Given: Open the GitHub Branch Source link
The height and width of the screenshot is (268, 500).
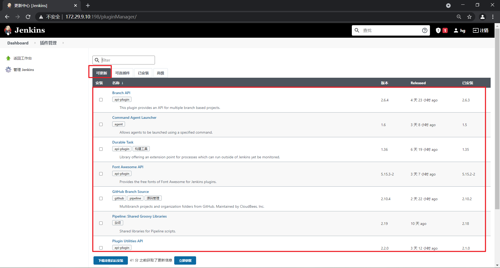Looking at the screenshot, I should (130, 192).
